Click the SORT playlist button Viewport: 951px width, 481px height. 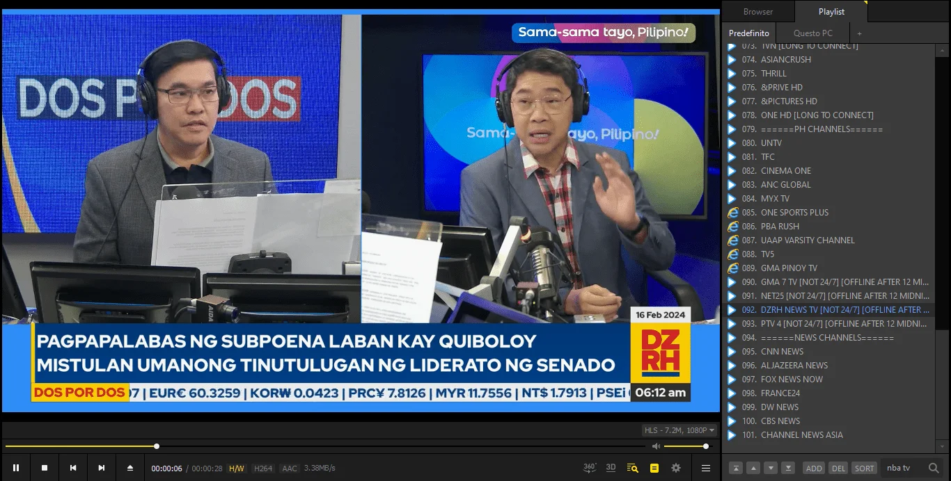coord(864,468)
